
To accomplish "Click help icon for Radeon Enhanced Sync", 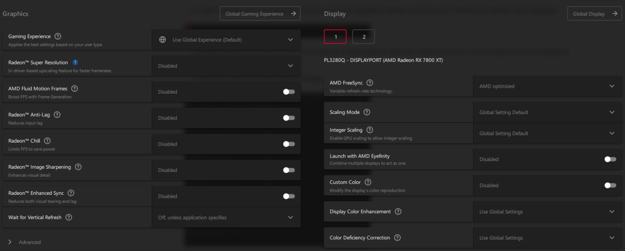I will coord(71,193).
